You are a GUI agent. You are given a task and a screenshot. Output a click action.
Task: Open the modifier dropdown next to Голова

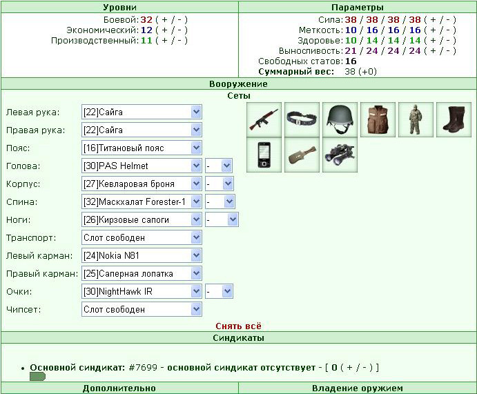pyautogui.click(x=219, y=166)
